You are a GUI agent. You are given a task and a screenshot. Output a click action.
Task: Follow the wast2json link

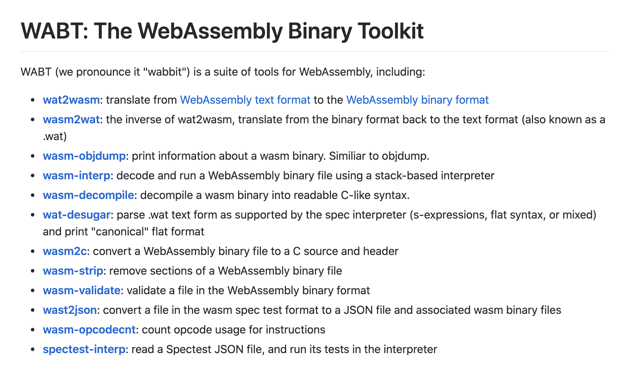(x=70, y=310)
